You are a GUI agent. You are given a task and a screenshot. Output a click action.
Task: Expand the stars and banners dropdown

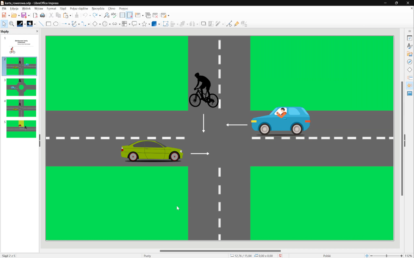pyautogui.click(x=149, y=24)
